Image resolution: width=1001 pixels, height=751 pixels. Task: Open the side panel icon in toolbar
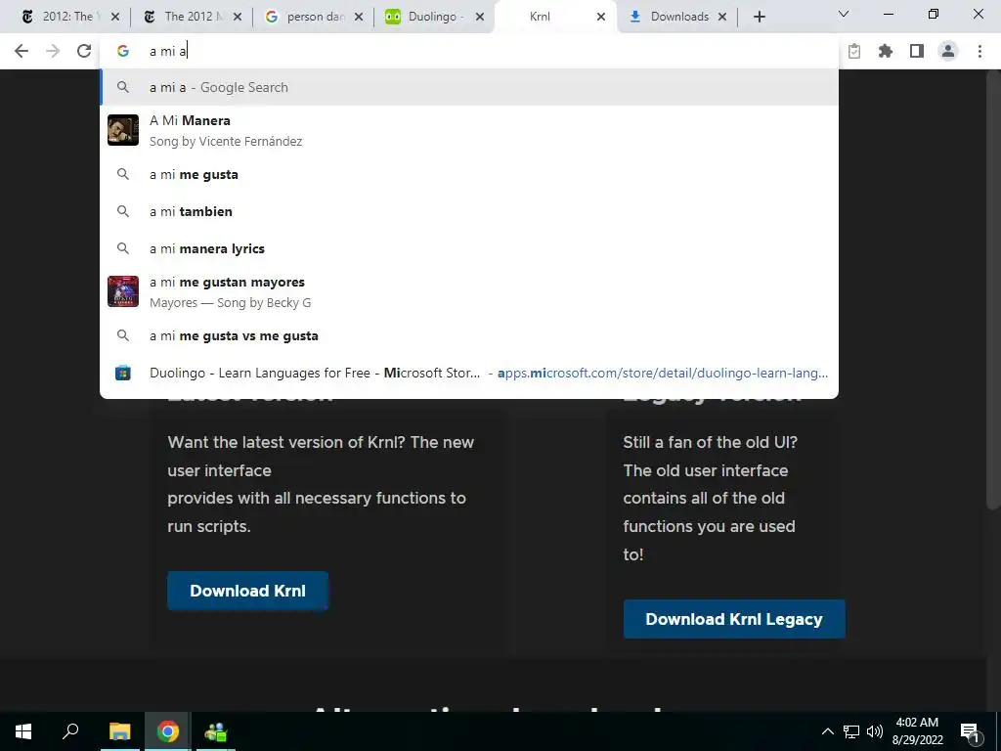tap(917, 51)
